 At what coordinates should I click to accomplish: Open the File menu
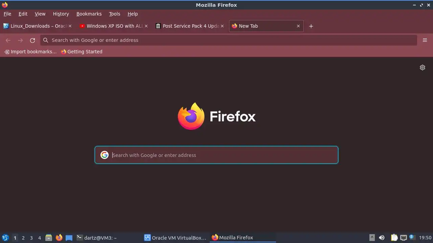[7, 14]
